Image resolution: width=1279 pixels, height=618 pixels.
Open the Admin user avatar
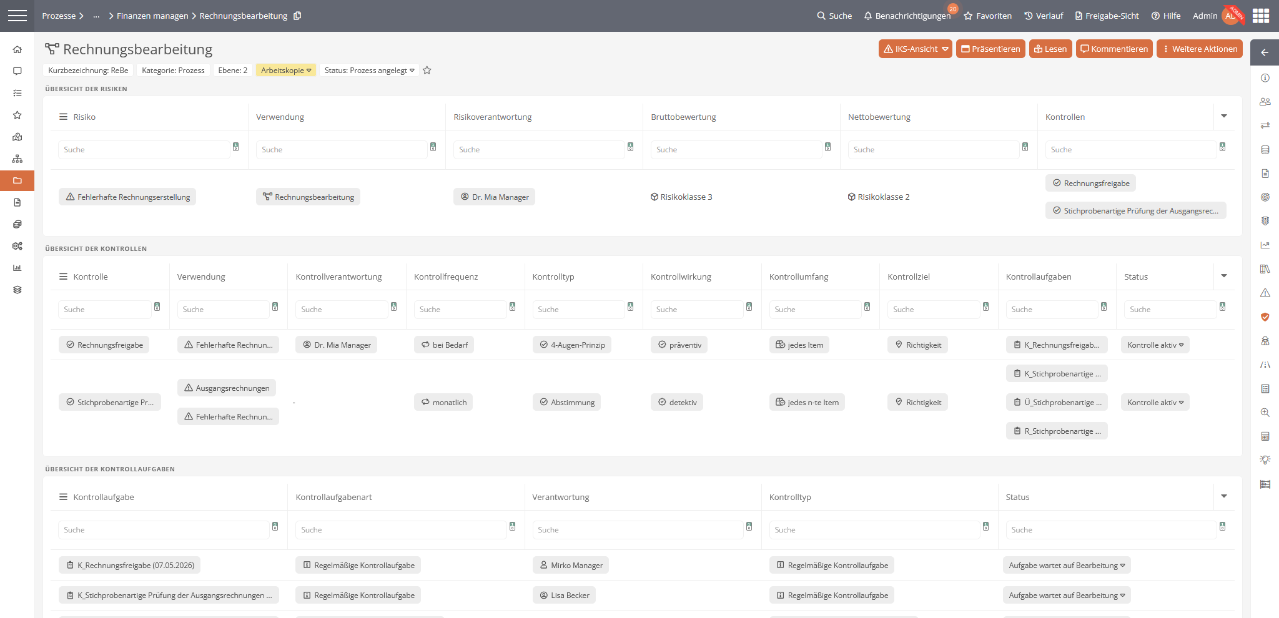tap(1232, 16)
